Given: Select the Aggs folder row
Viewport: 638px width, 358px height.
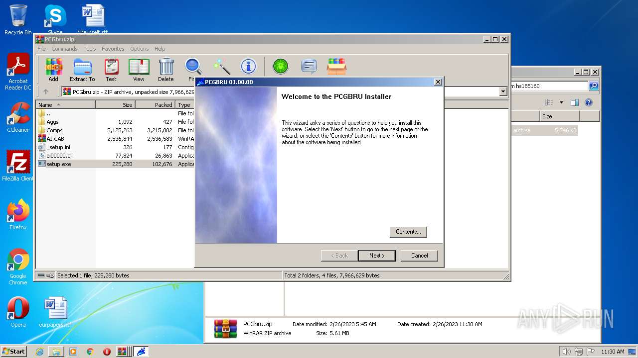Looking at the screenshot, I should 116,122.
